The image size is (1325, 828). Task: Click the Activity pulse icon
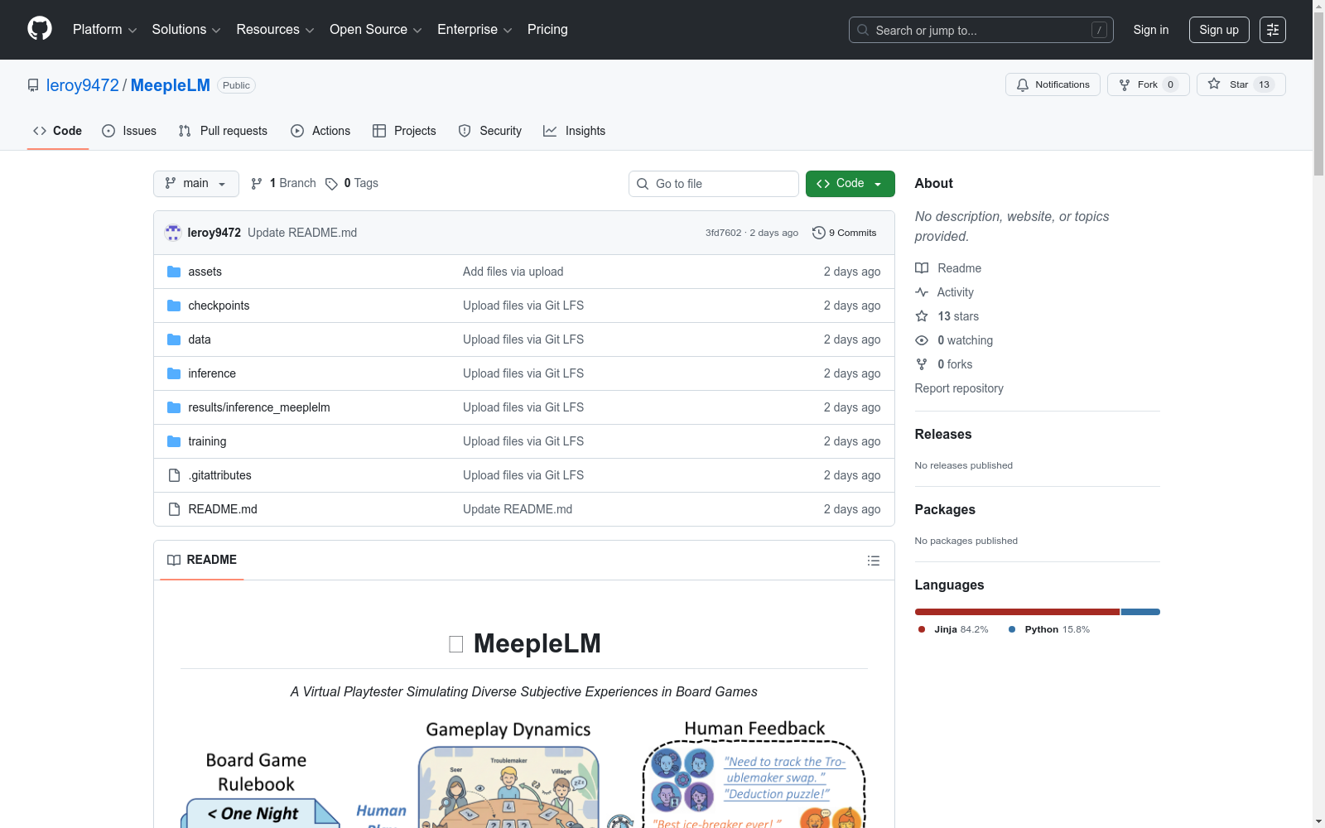[922, 292]
